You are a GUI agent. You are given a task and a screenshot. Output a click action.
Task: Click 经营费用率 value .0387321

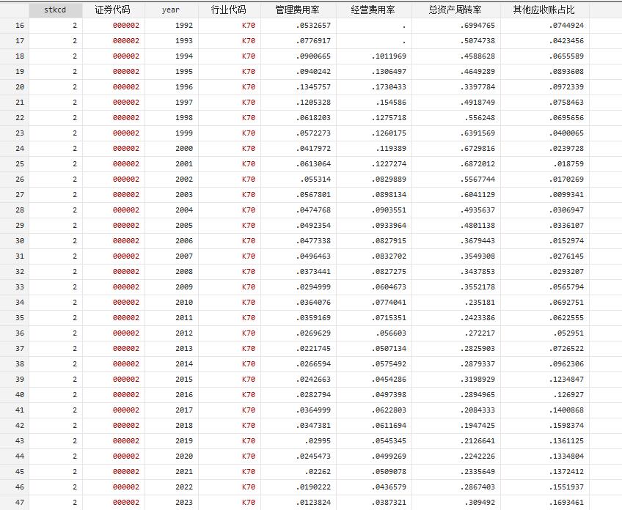click(x=389, y=502)
